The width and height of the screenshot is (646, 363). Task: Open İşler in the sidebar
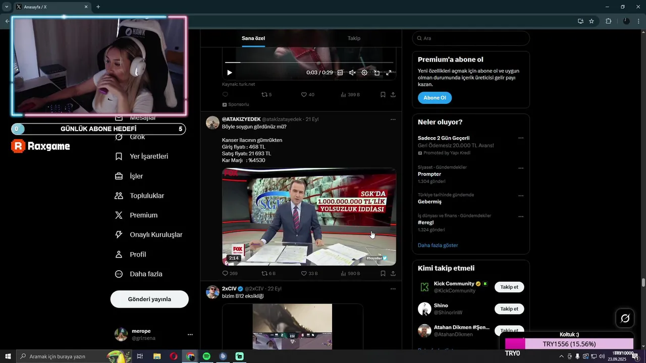coord(129,176)
